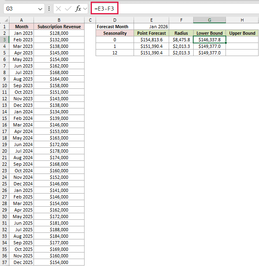The image size is (259, 266).
Task: Click the 'Apr 2023' month cell
Action: point(22,53)
